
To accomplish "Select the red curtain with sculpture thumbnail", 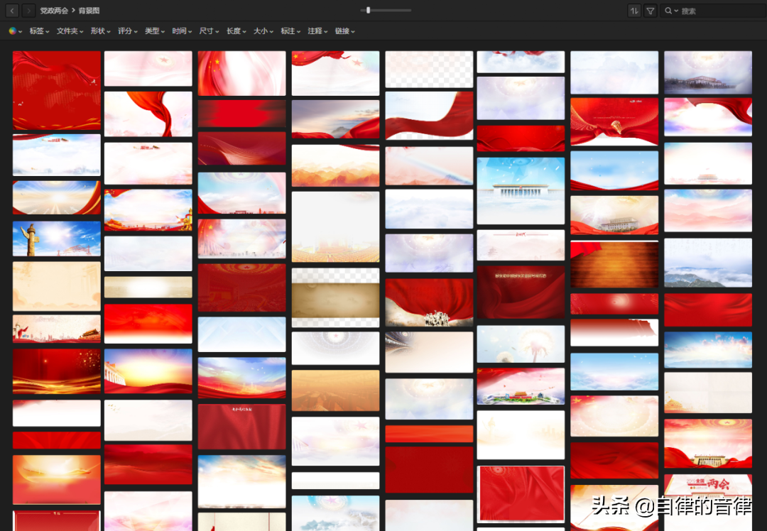I will point(429,302).
